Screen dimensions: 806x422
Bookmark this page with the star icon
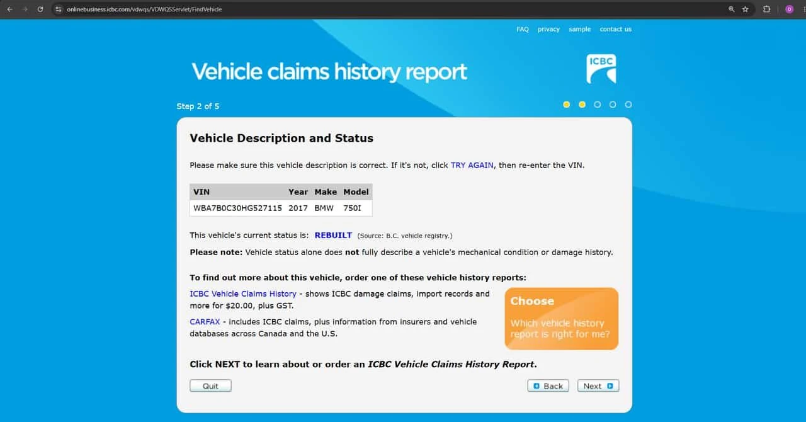click(746, 9)
